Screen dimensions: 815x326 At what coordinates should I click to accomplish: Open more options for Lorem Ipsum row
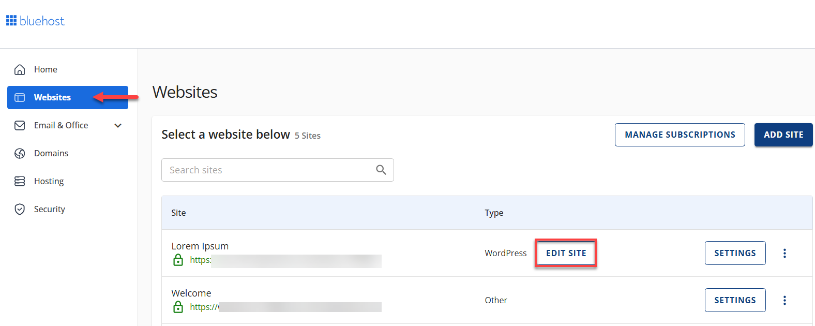[784, 253]
